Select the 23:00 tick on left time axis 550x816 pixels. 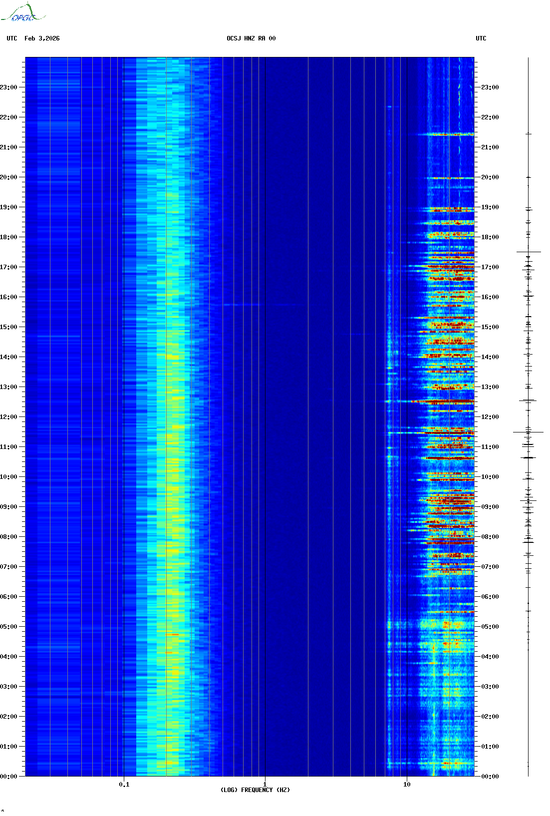9,87
